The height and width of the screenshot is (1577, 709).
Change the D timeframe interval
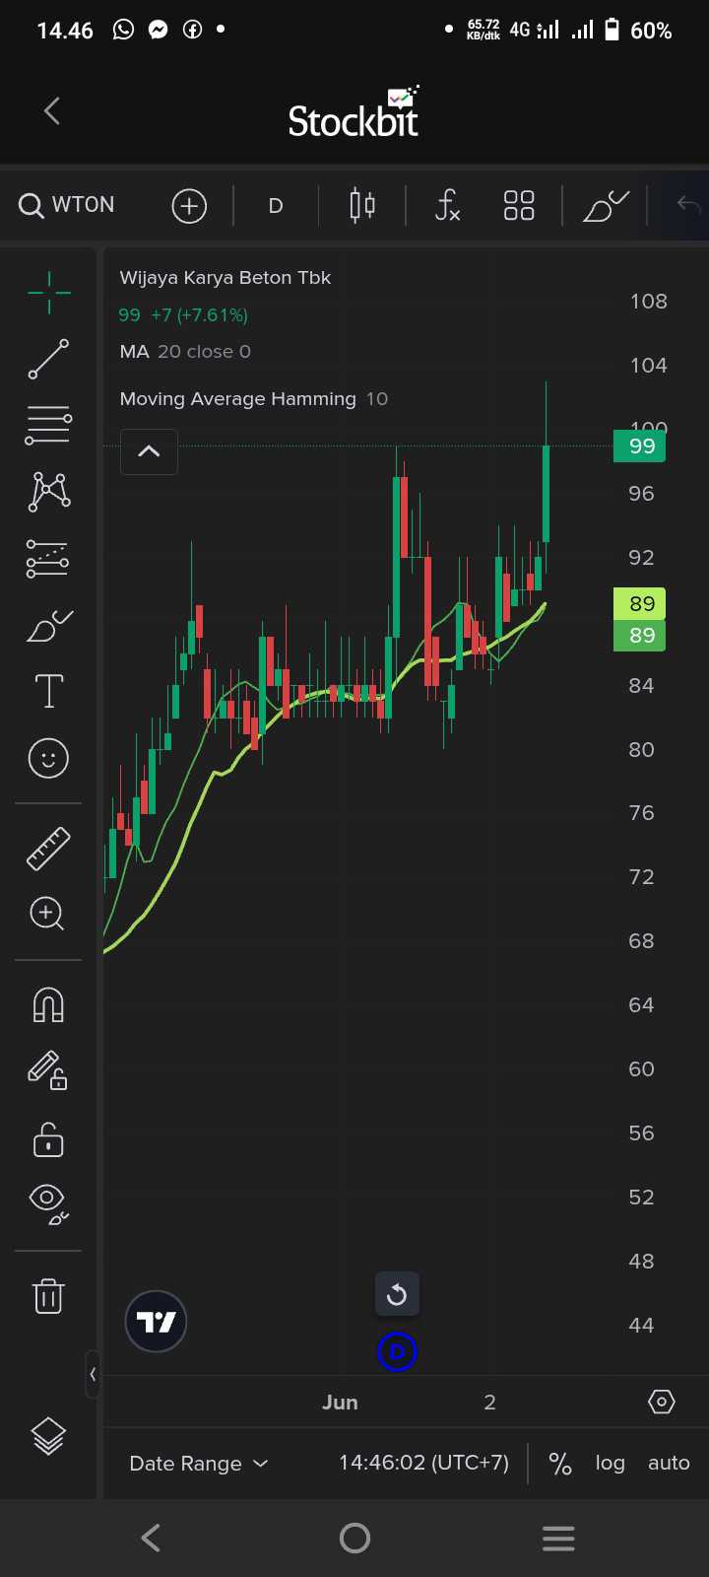pyautogui.click(x=276, y=206)
